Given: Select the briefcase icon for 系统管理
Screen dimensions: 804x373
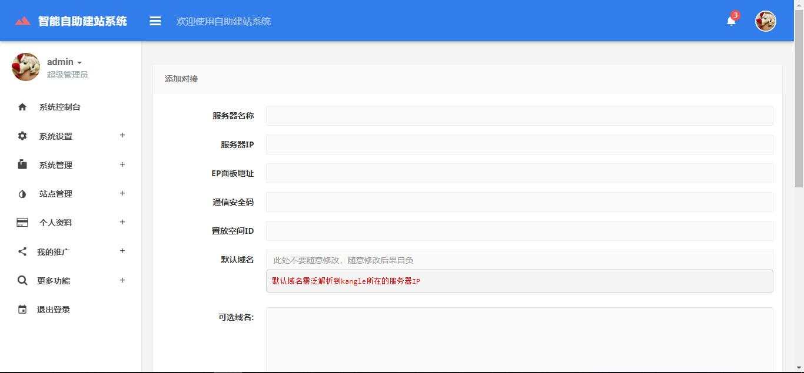Looking at the screenshot, I should click(x=22, y=164).
